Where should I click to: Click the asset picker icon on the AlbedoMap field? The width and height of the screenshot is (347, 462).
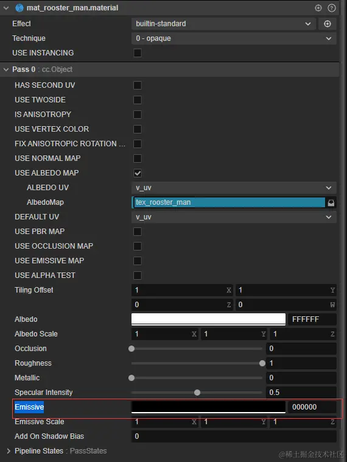[x=331, y=203]
